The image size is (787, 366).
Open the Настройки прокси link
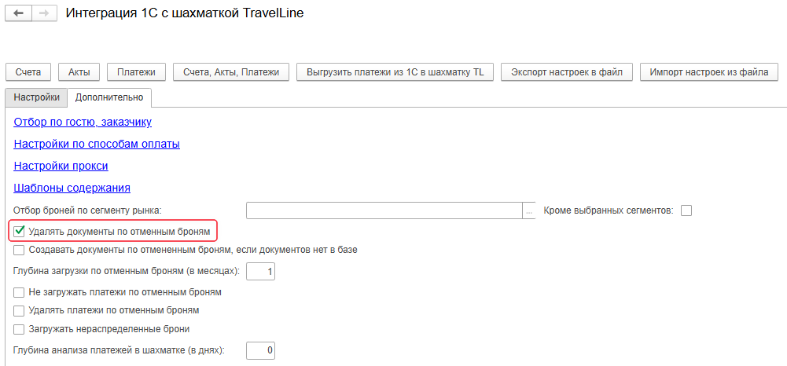tap(61, 166)
